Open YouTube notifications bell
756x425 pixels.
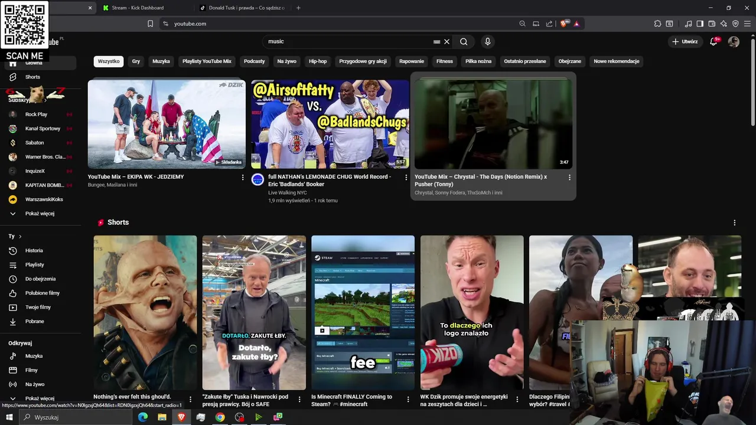click(713, 41)
